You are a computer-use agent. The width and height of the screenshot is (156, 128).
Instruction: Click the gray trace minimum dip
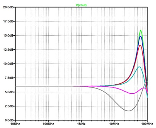point(129,111)
